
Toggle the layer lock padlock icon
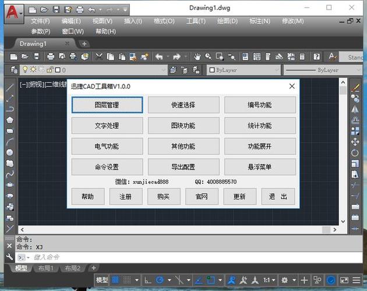pos(50,70)
